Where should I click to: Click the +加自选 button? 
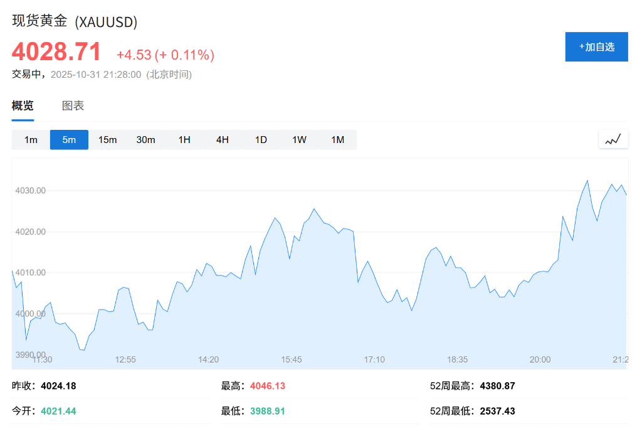[x=596, y=46]
